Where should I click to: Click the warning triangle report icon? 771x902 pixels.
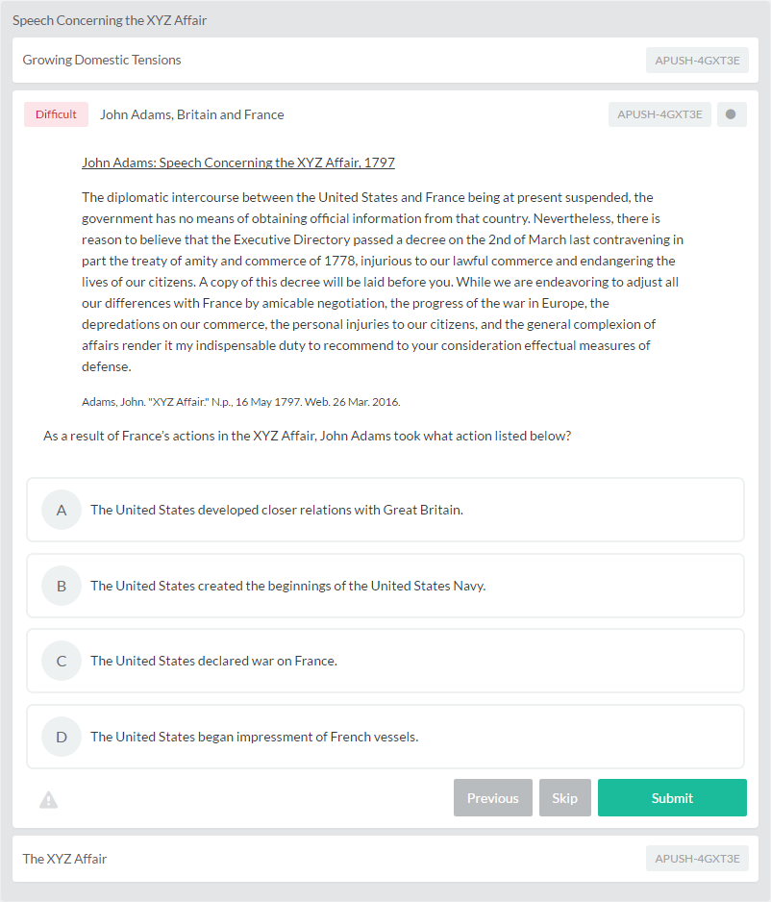[48, 800]
